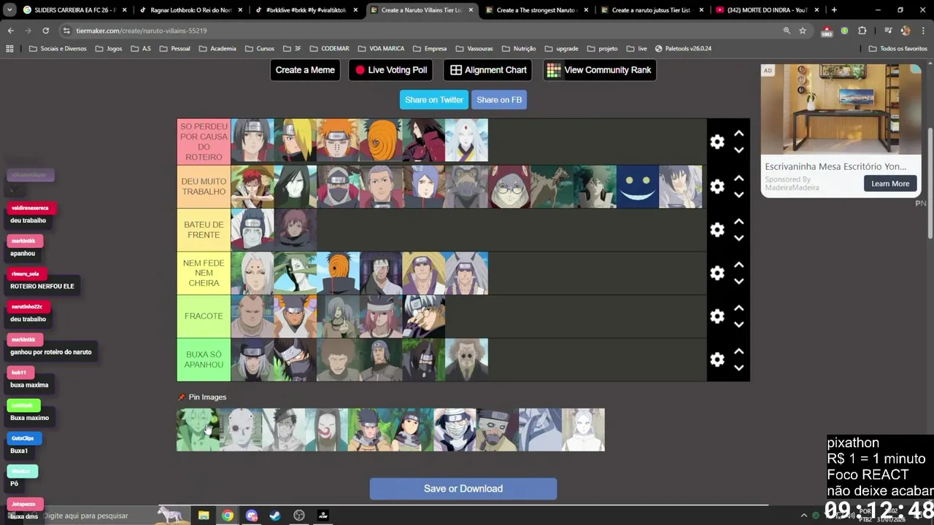The image size is (934, 525).
Task: Move SO PERDEU POR CAUSA DO ROTEIRO row up
Action: click(738, 133)
